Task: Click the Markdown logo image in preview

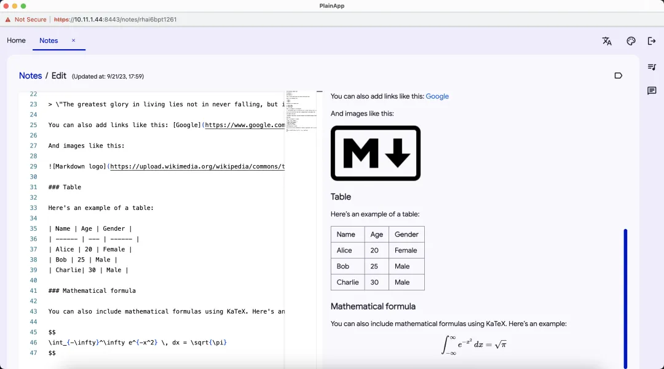Action: (x=375, y=153)
